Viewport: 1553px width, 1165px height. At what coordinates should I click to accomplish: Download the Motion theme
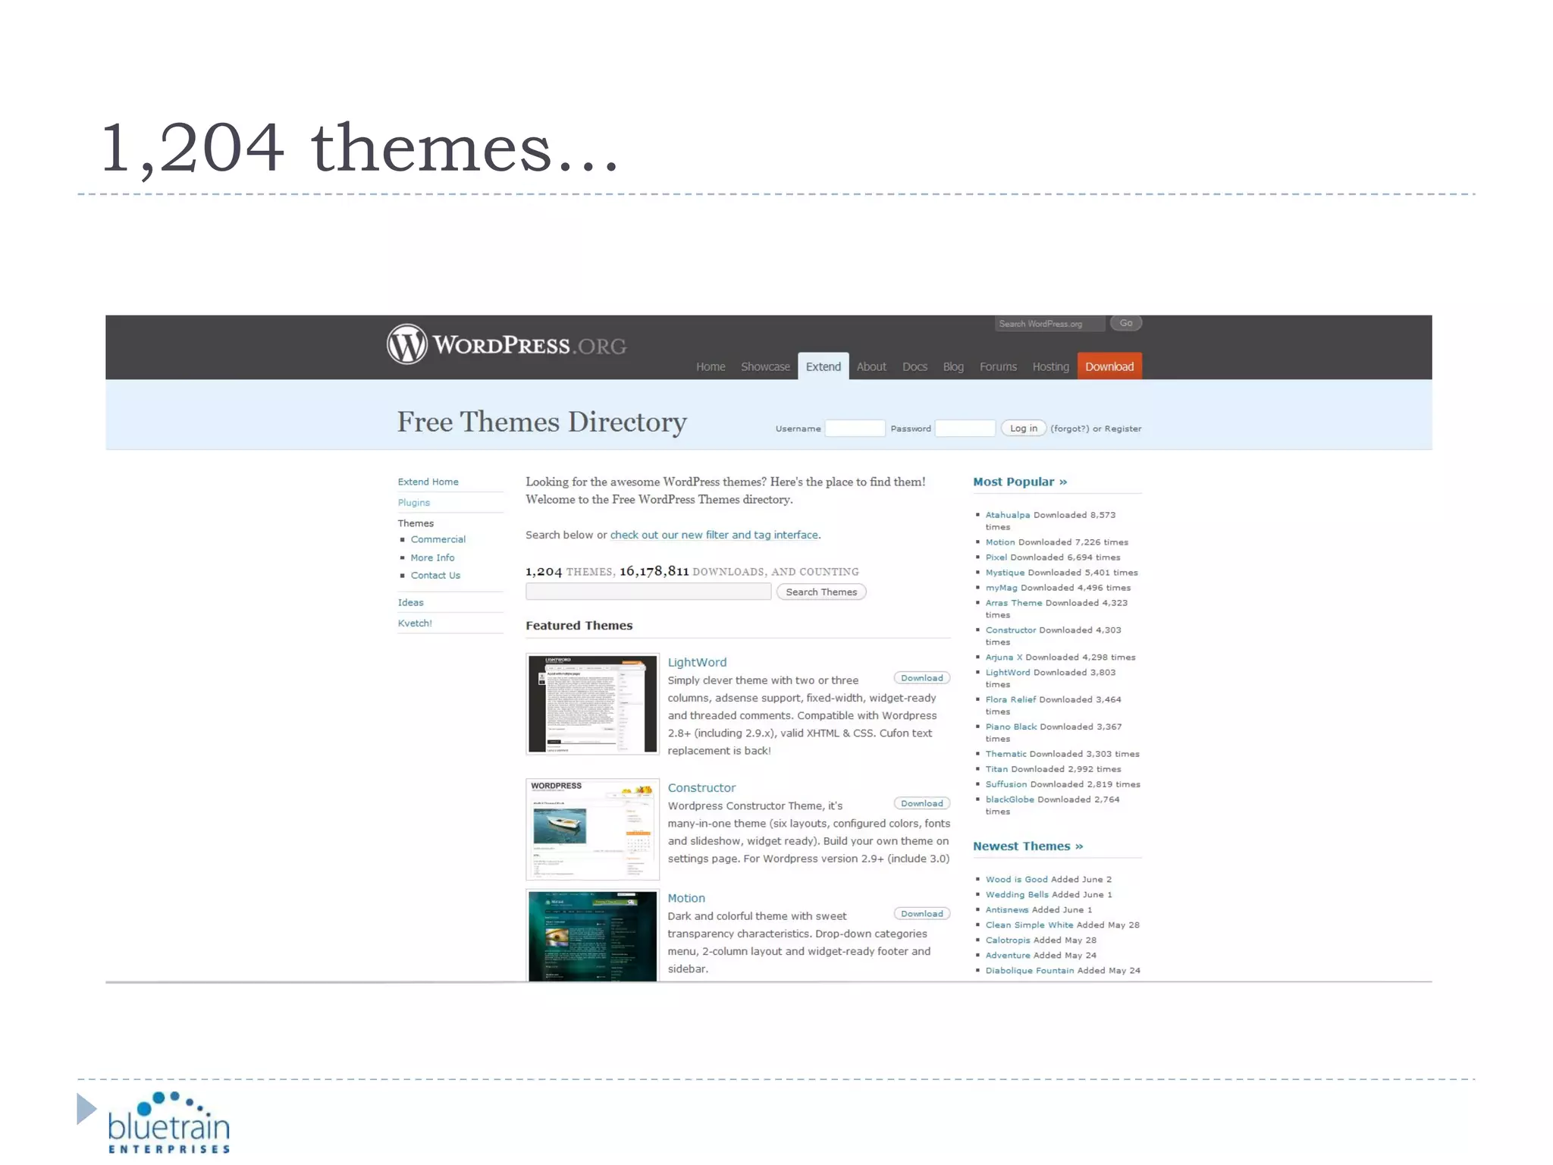click(x=922, y=913)
